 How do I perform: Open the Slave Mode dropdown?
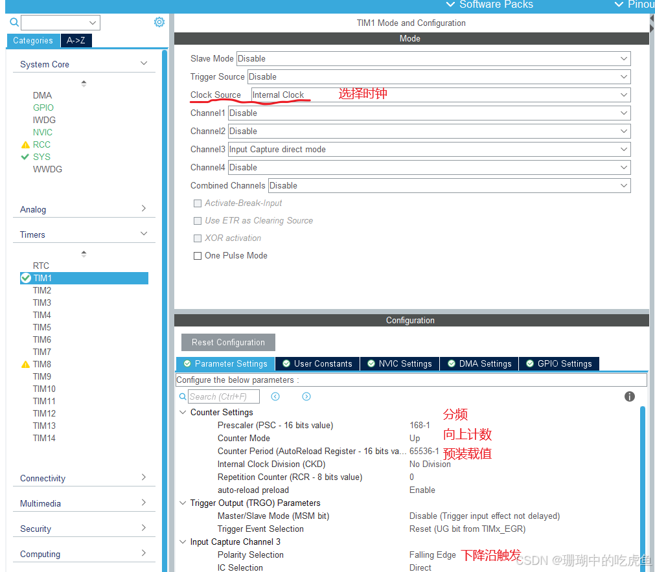pos(433,58)
